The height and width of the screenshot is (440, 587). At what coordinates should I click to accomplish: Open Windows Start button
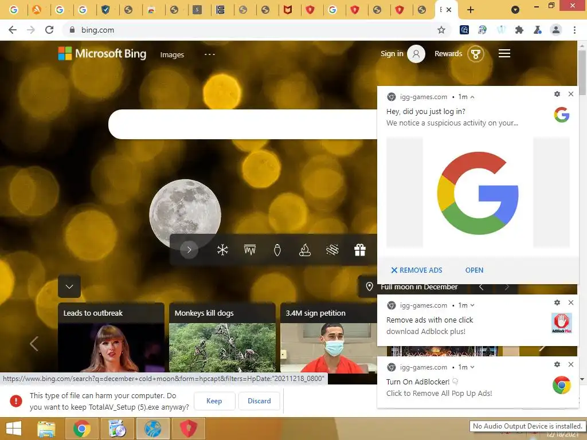tap(14, 429)
